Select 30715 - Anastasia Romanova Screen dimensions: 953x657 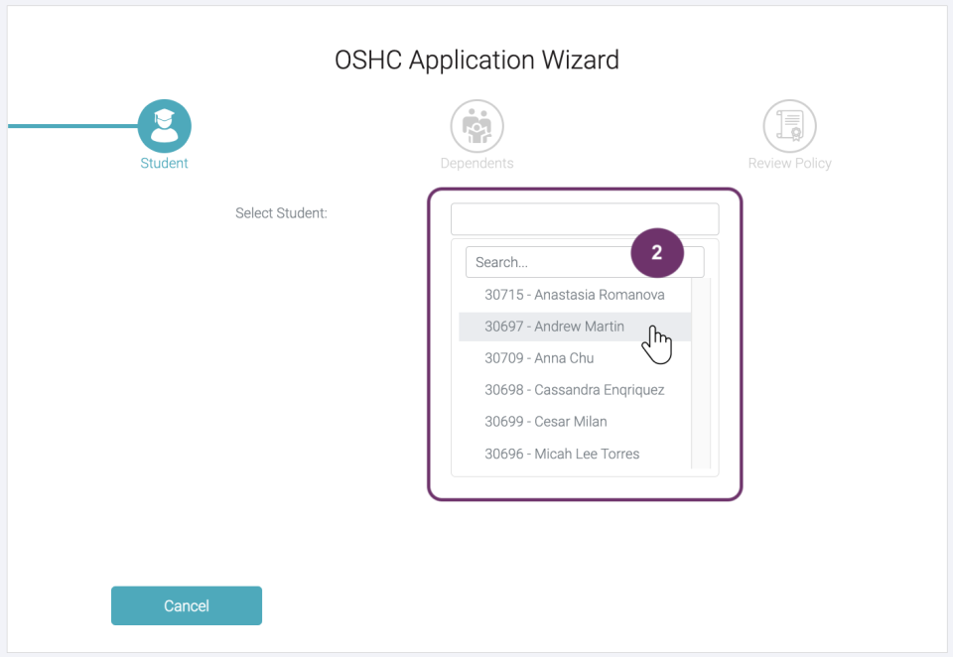574,295
